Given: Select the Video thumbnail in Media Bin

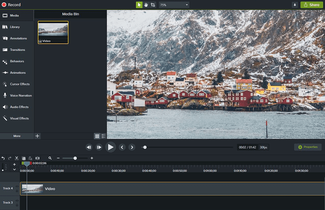Looking at the screenshot, I should tap(53, 32).
